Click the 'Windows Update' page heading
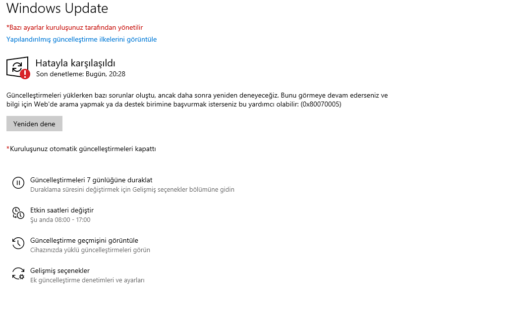 click(x=57, y=8)
